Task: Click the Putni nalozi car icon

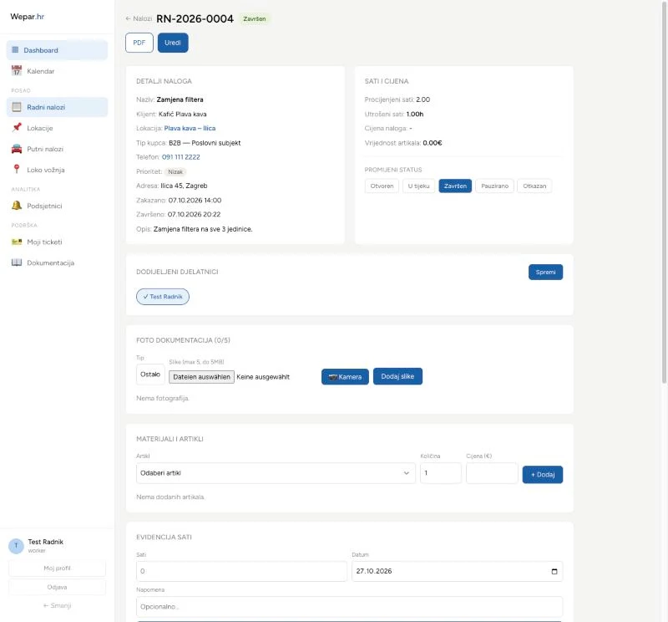Action: (17, 149)
